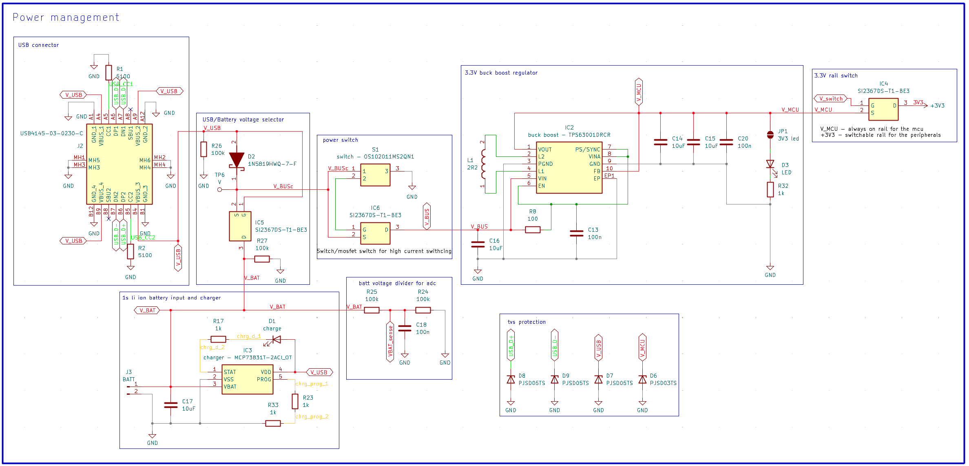Image resolution: width=969 pixels, height=466 pixels.
Task: Click the R23 1k resistor symbol
Action: tap(295, 401)
